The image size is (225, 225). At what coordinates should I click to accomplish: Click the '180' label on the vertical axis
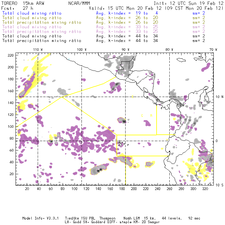pos(11,79)
